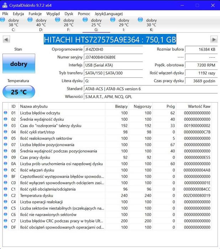Click status orb for attribute C7 row
220x249 pixels.
pyautogui.click(x=6, y=221)
